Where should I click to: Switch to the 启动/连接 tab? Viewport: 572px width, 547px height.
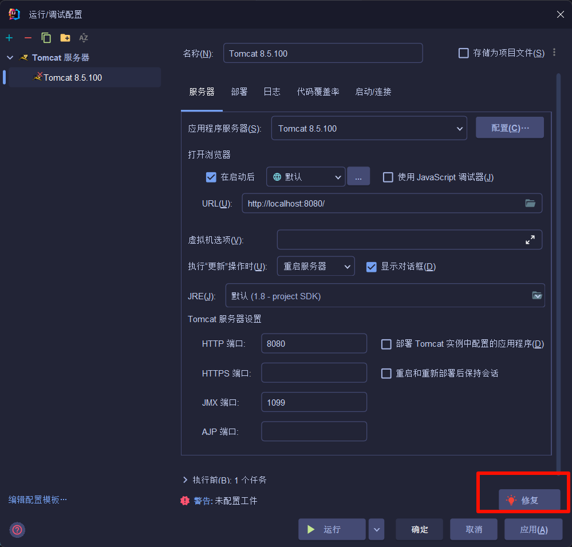point(373,92)
